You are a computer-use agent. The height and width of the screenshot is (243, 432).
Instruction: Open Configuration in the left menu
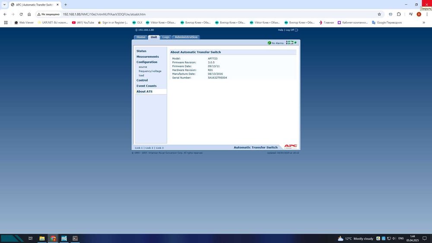[x=147, y=62]
